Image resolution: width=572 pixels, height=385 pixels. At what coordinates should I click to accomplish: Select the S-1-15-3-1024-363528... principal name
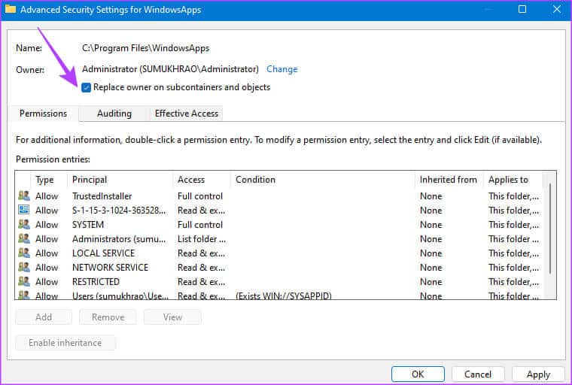click(x=119, y=211)
